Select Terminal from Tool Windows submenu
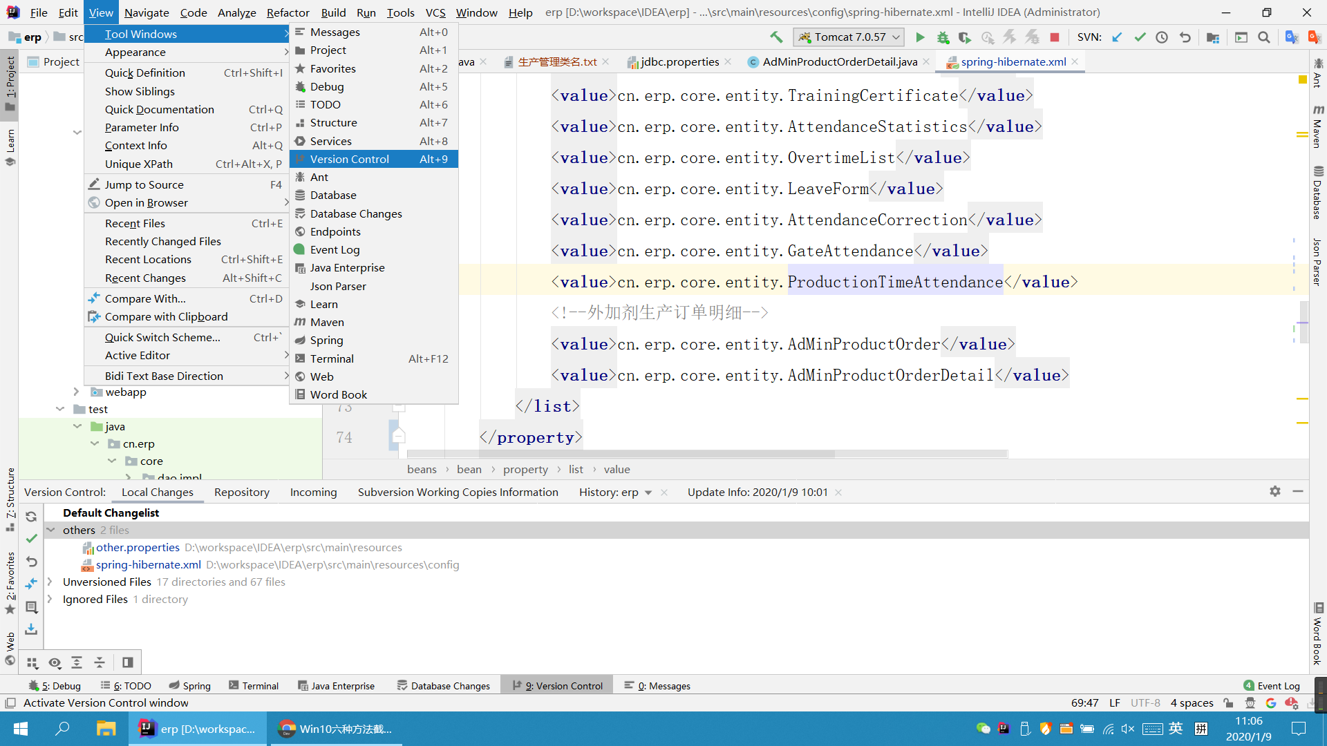The image size is (1327, 746). [332, 358]
